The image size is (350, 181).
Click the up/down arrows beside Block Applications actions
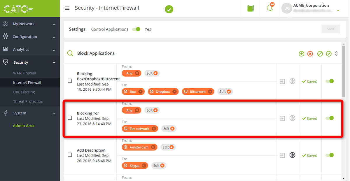point(336,54)
